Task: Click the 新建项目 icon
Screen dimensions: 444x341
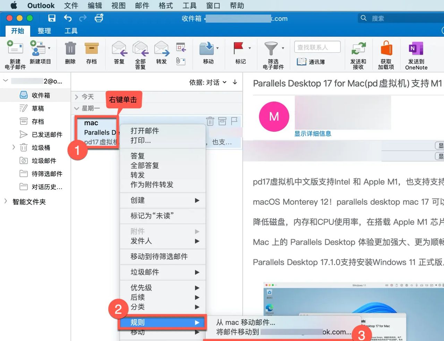Action: 38,48
